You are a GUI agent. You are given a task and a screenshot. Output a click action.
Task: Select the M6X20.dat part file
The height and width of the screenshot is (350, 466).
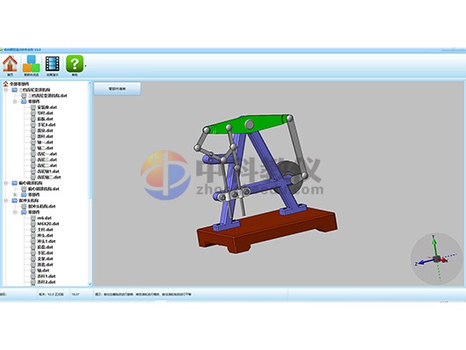[47, 223]
